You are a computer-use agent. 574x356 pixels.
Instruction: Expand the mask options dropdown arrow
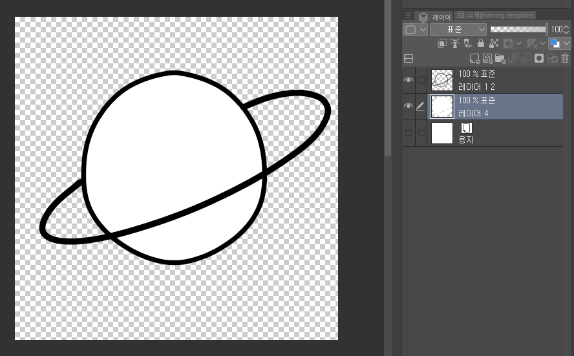(518, 43)
